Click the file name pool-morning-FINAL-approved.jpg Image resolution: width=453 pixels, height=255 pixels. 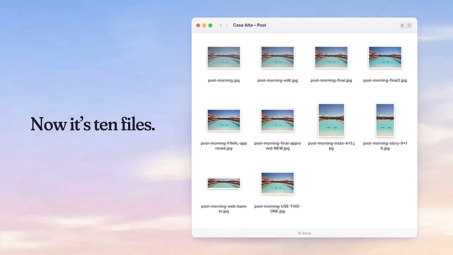224,146
